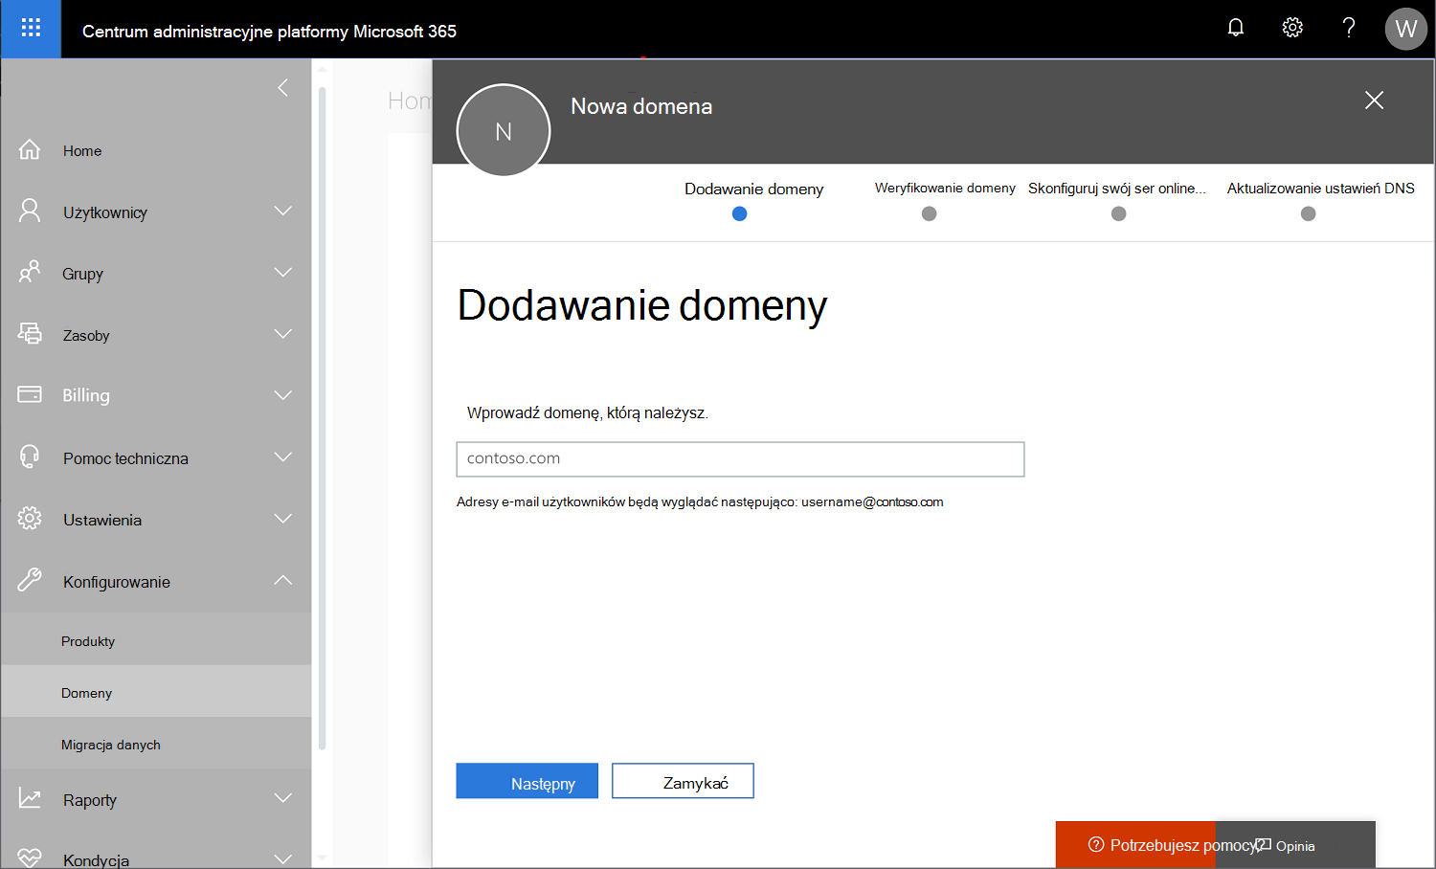Image resolution: width=1436 pixels, height=869 pixels.
Task: Open the notifications bell
Action: 1236,28
